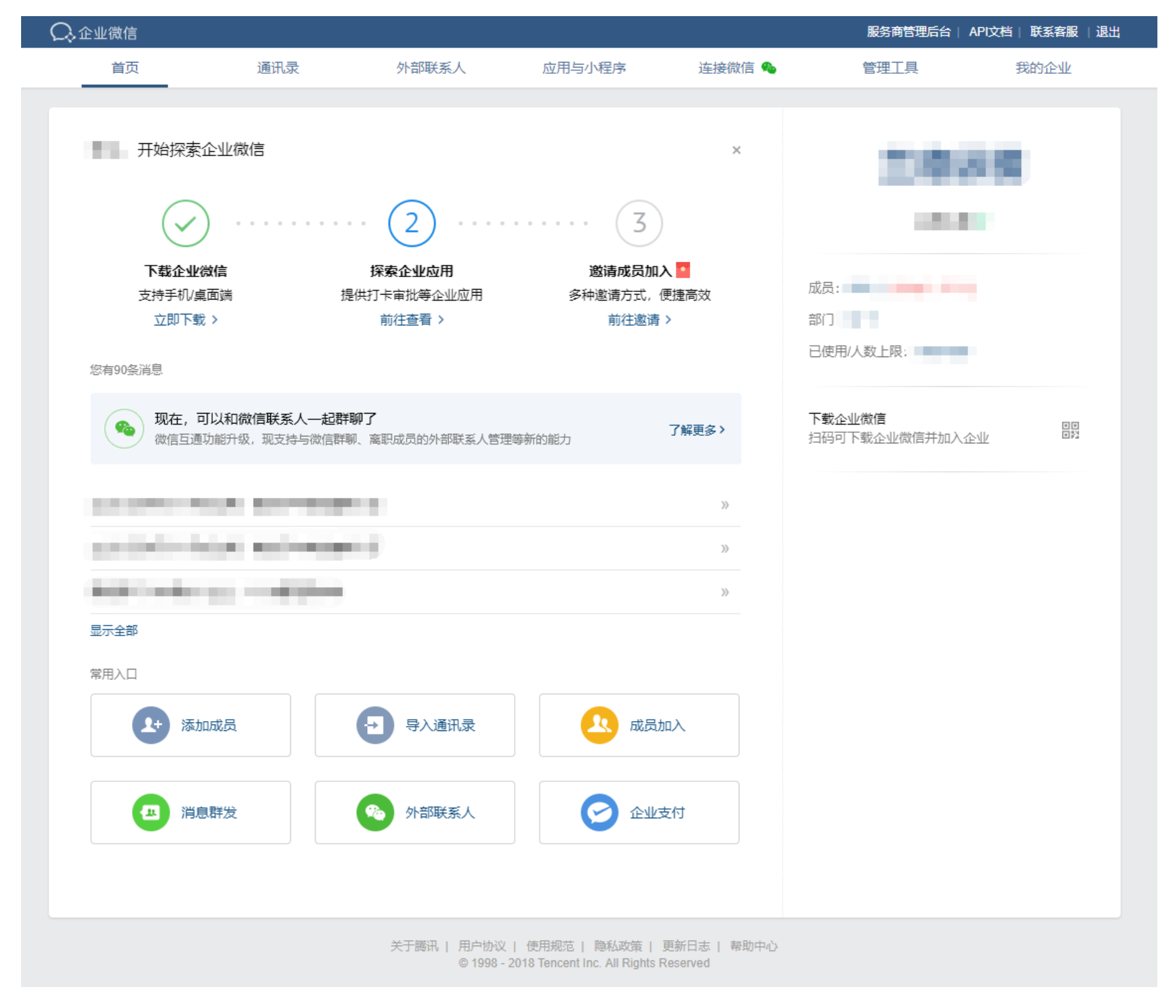Expand the first message row arrow

[x=724, y=505]
